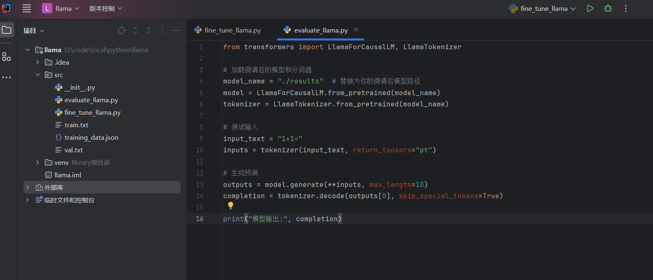Click LlamaTokenizer in the import line
Screen dimensions: 653x280
point(432,47)
